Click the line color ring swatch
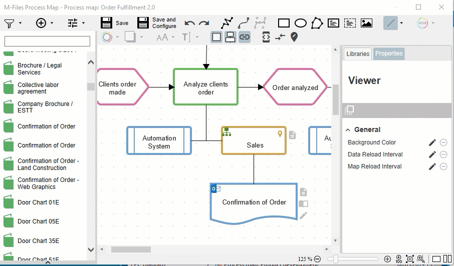Image resolution: width=454 pixels, height=266 pixels. 422,23
